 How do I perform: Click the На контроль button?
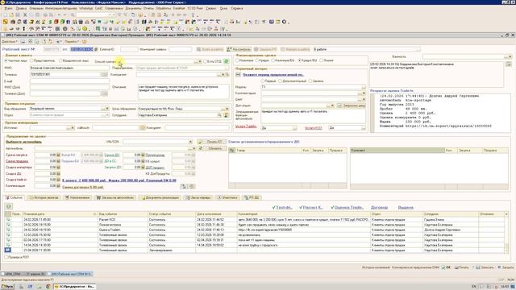239,49
